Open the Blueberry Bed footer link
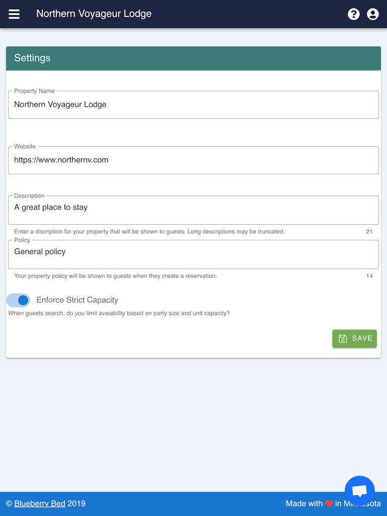The image size is (387, 516). tap(39, 503)
